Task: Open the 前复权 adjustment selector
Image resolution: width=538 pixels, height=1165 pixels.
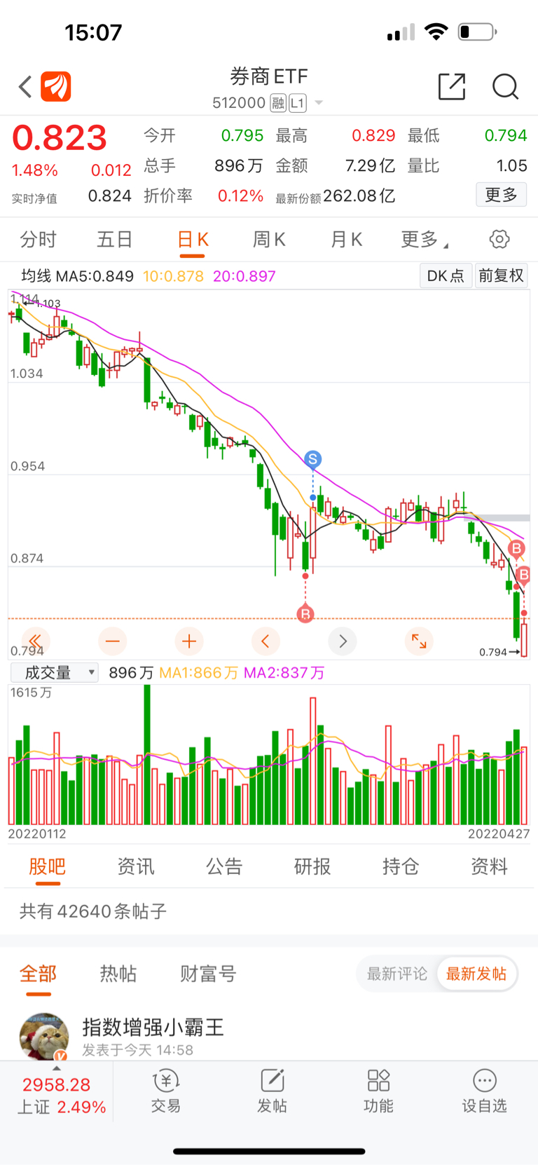Action: click(501, 275)
